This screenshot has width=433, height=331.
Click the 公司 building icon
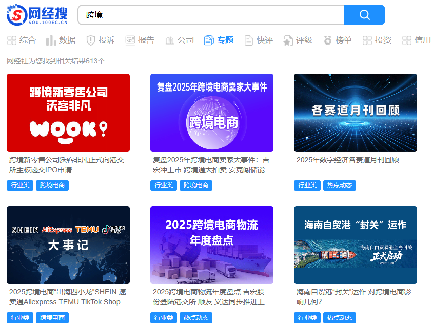pyautogui.click(x=169, y=40)
